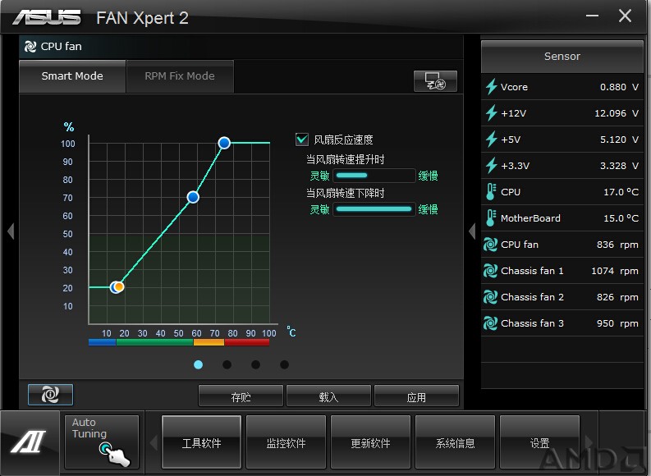This screenshot has width=651, height=476.
Task: Select the third fan page dot
Action: tap(256, 364)
